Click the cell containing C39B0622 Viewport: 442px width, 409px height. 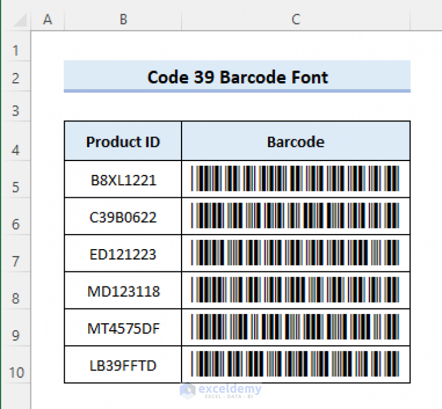coord(123,217)
